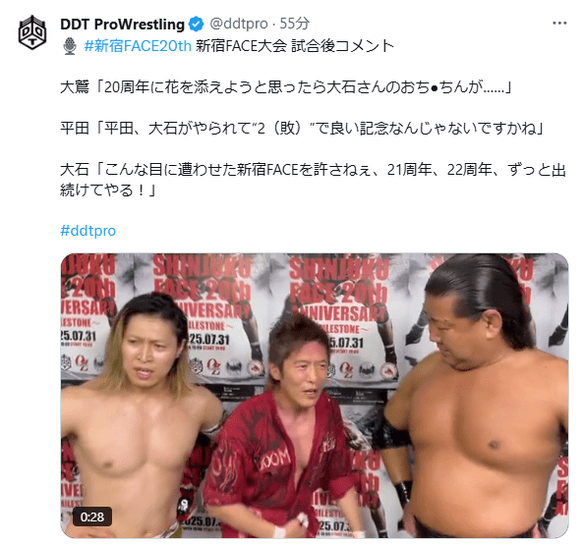Click the microphone emoji before the hashtag
Viewport: 582px width, 544px height.
[70, 46]
